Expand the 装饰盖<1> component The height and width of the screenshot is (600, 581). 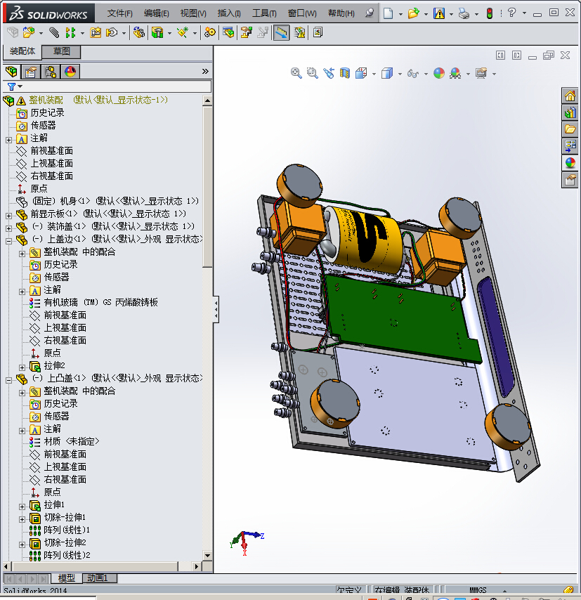(9, 228)
